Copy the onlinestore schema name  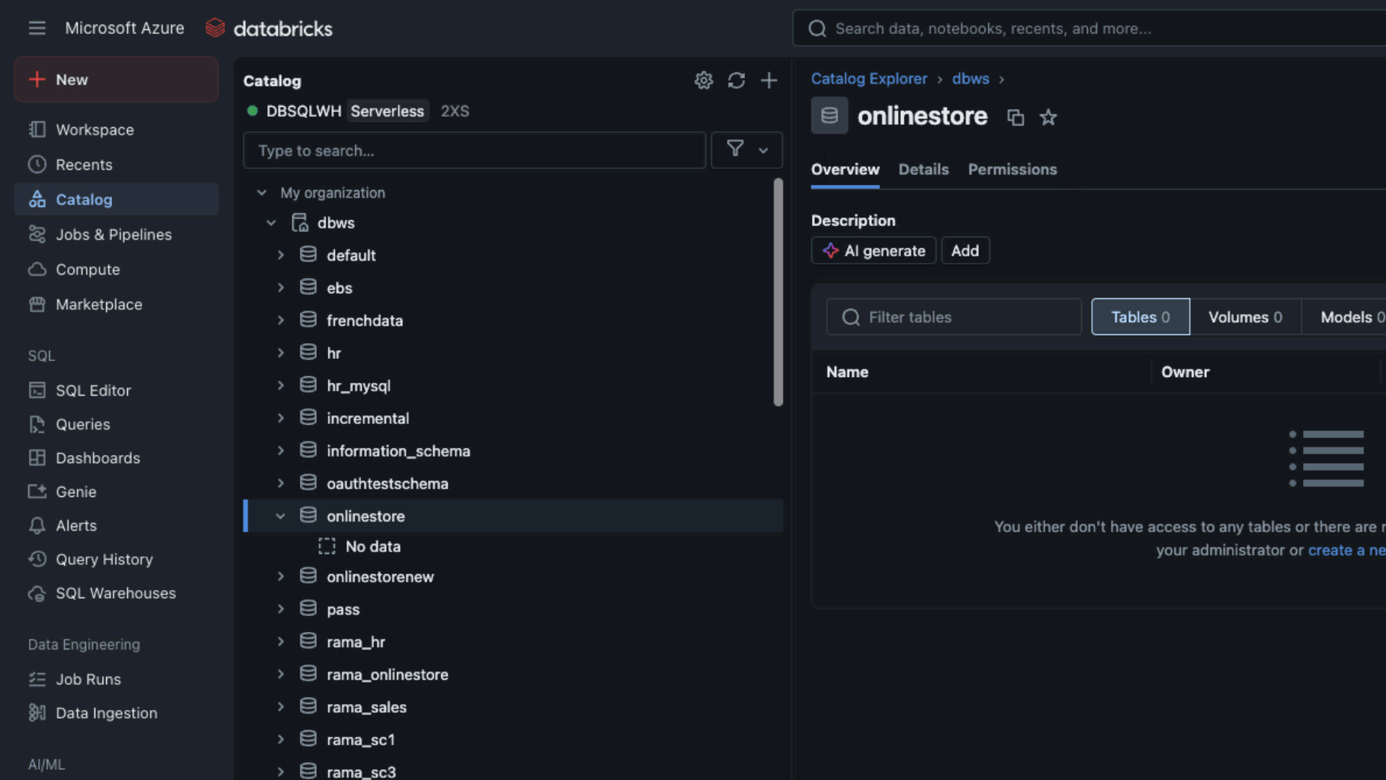coord(1016,117)
